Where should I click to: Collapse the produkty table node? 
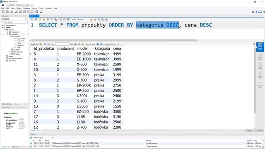[7, 34]
